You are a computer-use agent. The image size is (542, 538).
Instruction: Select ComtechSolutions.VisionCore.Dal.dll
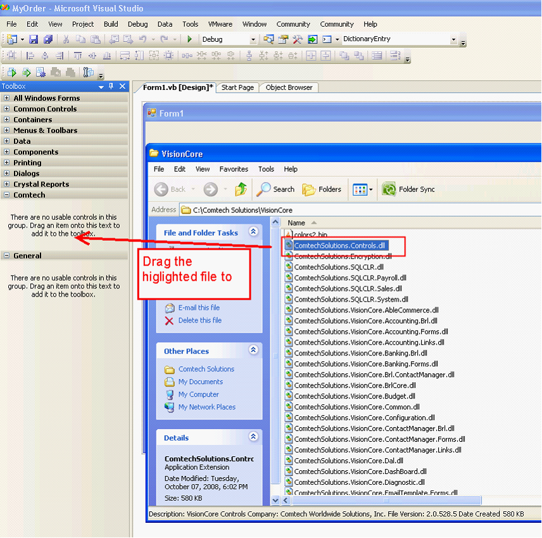(348, 461)
